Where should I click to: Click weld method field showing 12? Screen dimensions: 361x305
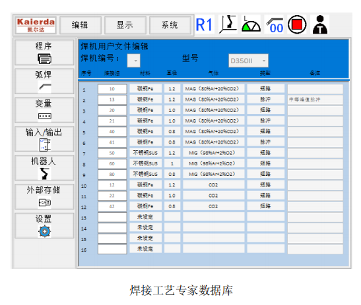click(112, 185)
